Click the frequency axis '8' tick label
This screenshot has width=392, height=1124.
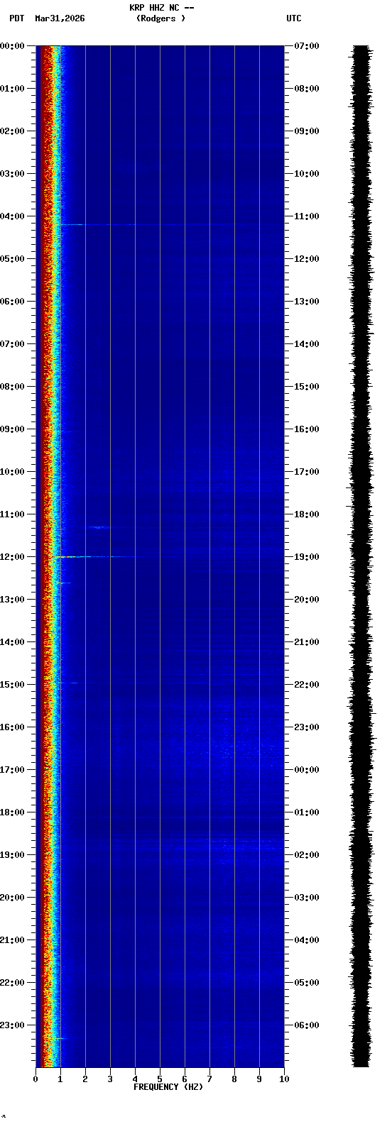(234, 1079)
